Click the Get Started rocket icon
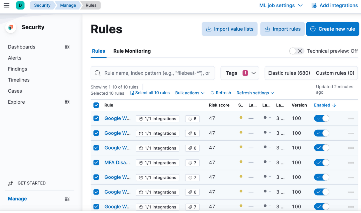361x213 pixels. pos(11,183)
